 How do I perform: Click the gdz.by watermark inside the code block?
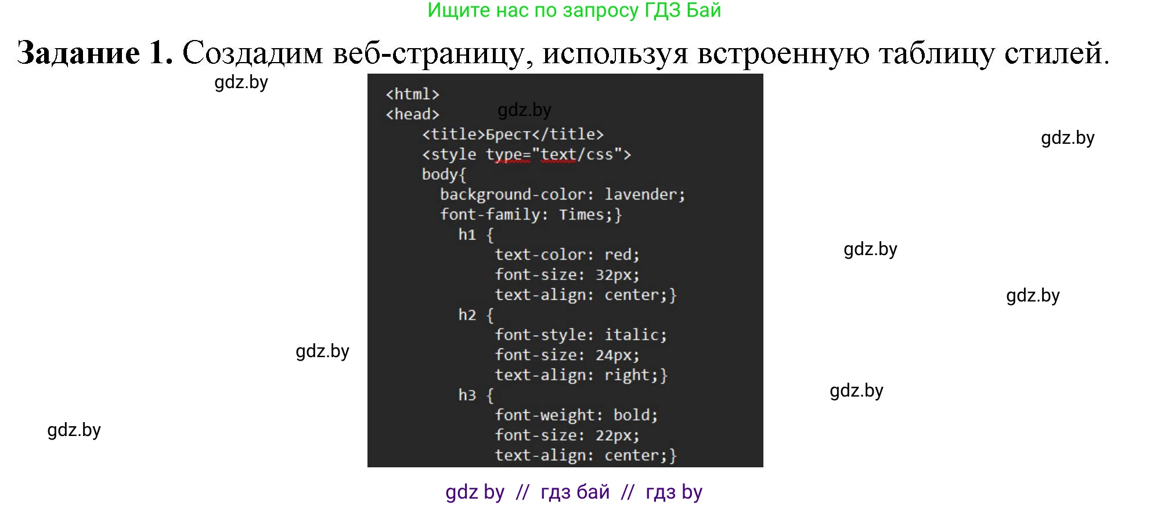click(x=524, y=110)
